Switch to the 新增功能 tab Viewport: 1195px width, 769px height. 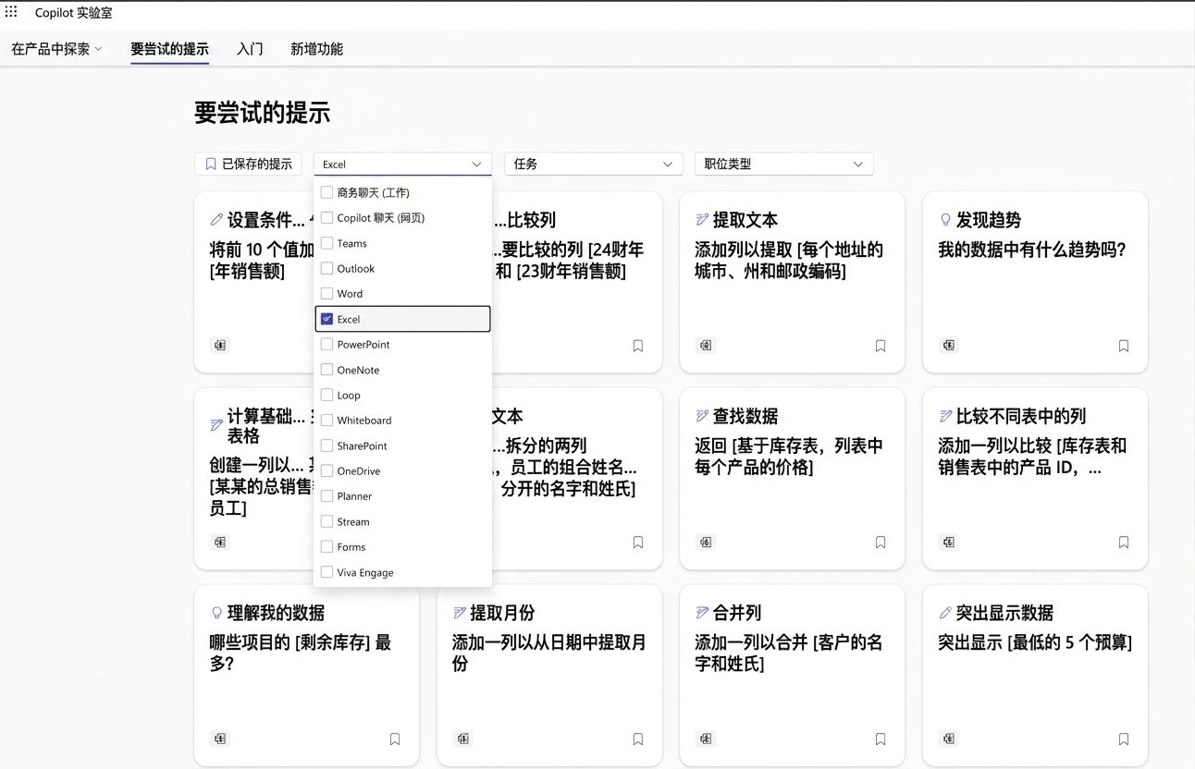[x=316, y=49]
